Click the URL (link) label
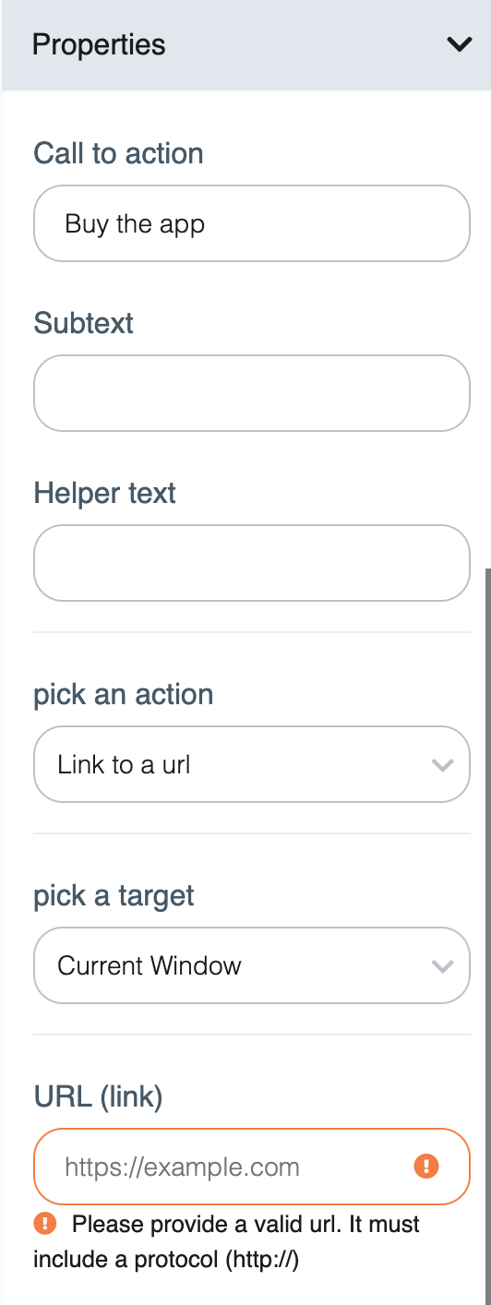Viewport: 491px width, 1305px height. click(x=98, y=1096)
